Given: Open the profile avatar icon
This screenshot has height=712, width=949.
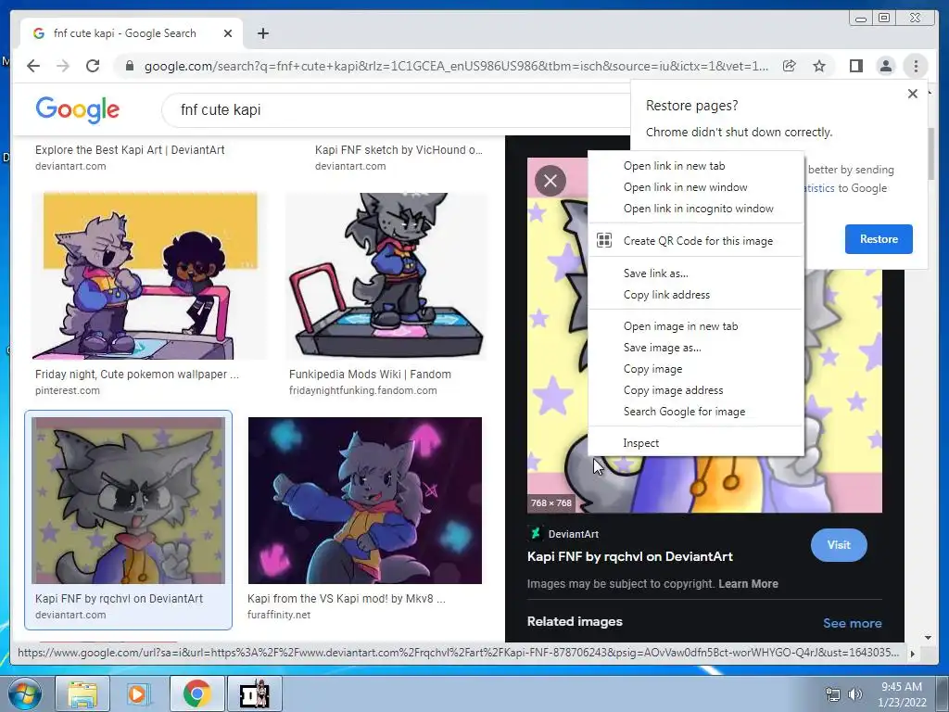Looking at the screenshot, I should point(885,66).
